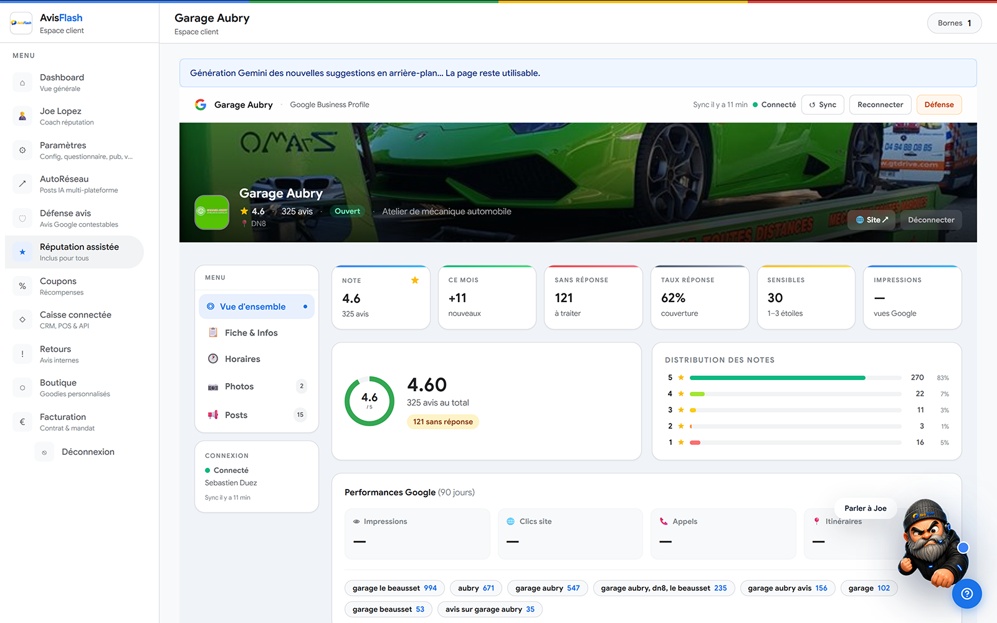997x623 pixels.
Task: Click the Défense avis shield icon
Action: pyautogui.click(x=22, y=218)
